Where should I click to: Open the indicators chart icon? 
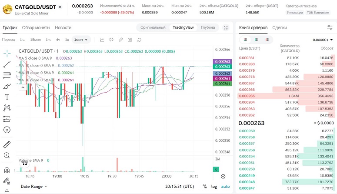coord(102,40)
